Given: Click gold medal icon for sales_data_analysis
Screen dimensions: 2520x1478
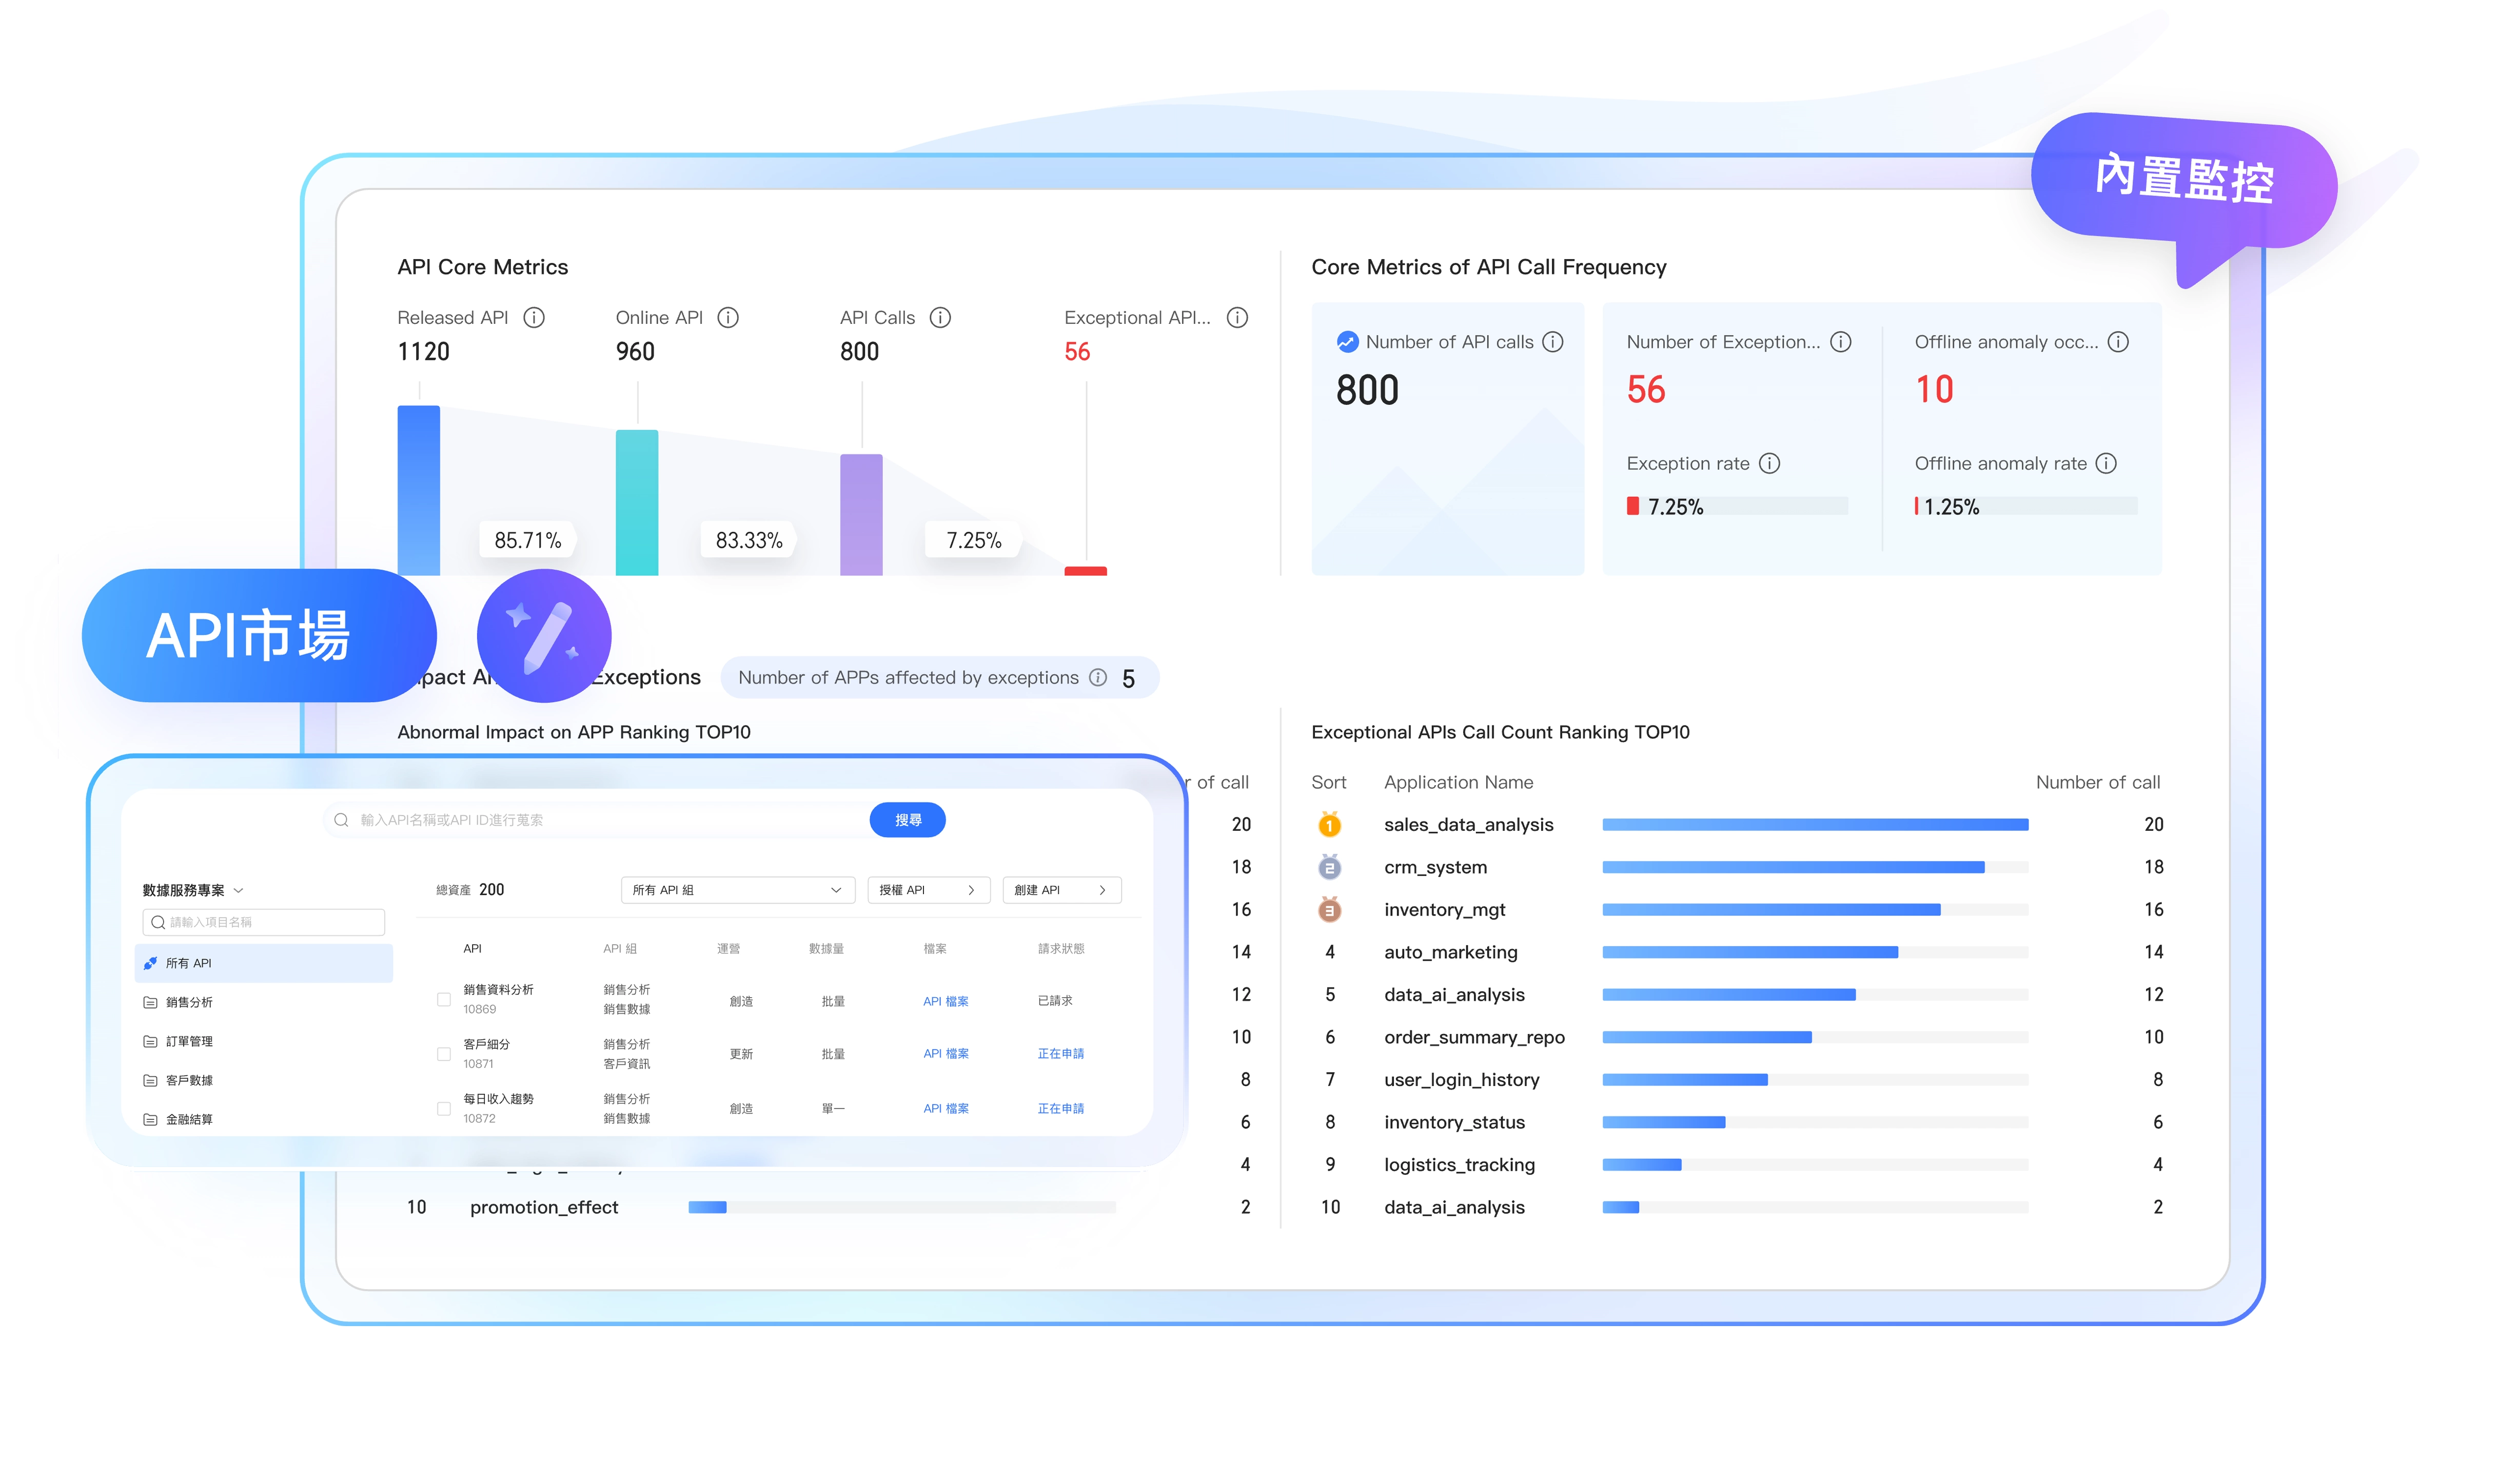Looking at the screenshot, I should (1329, 826).
